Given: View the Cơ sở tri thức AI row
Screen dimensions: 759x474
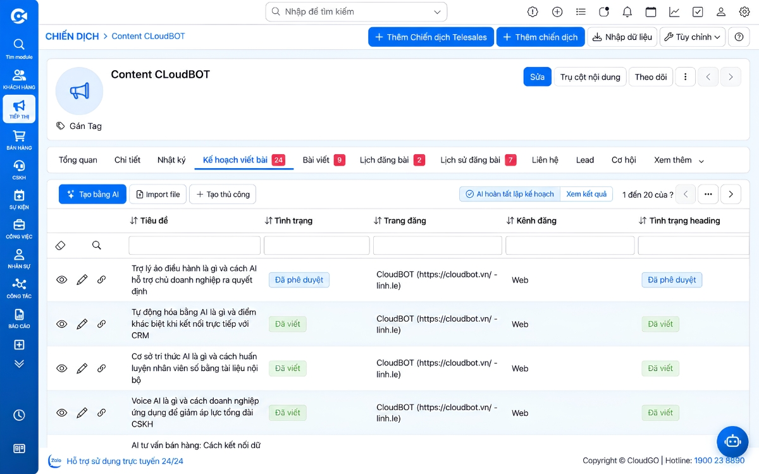Looking at the screenshot, I should pos(61,368).
